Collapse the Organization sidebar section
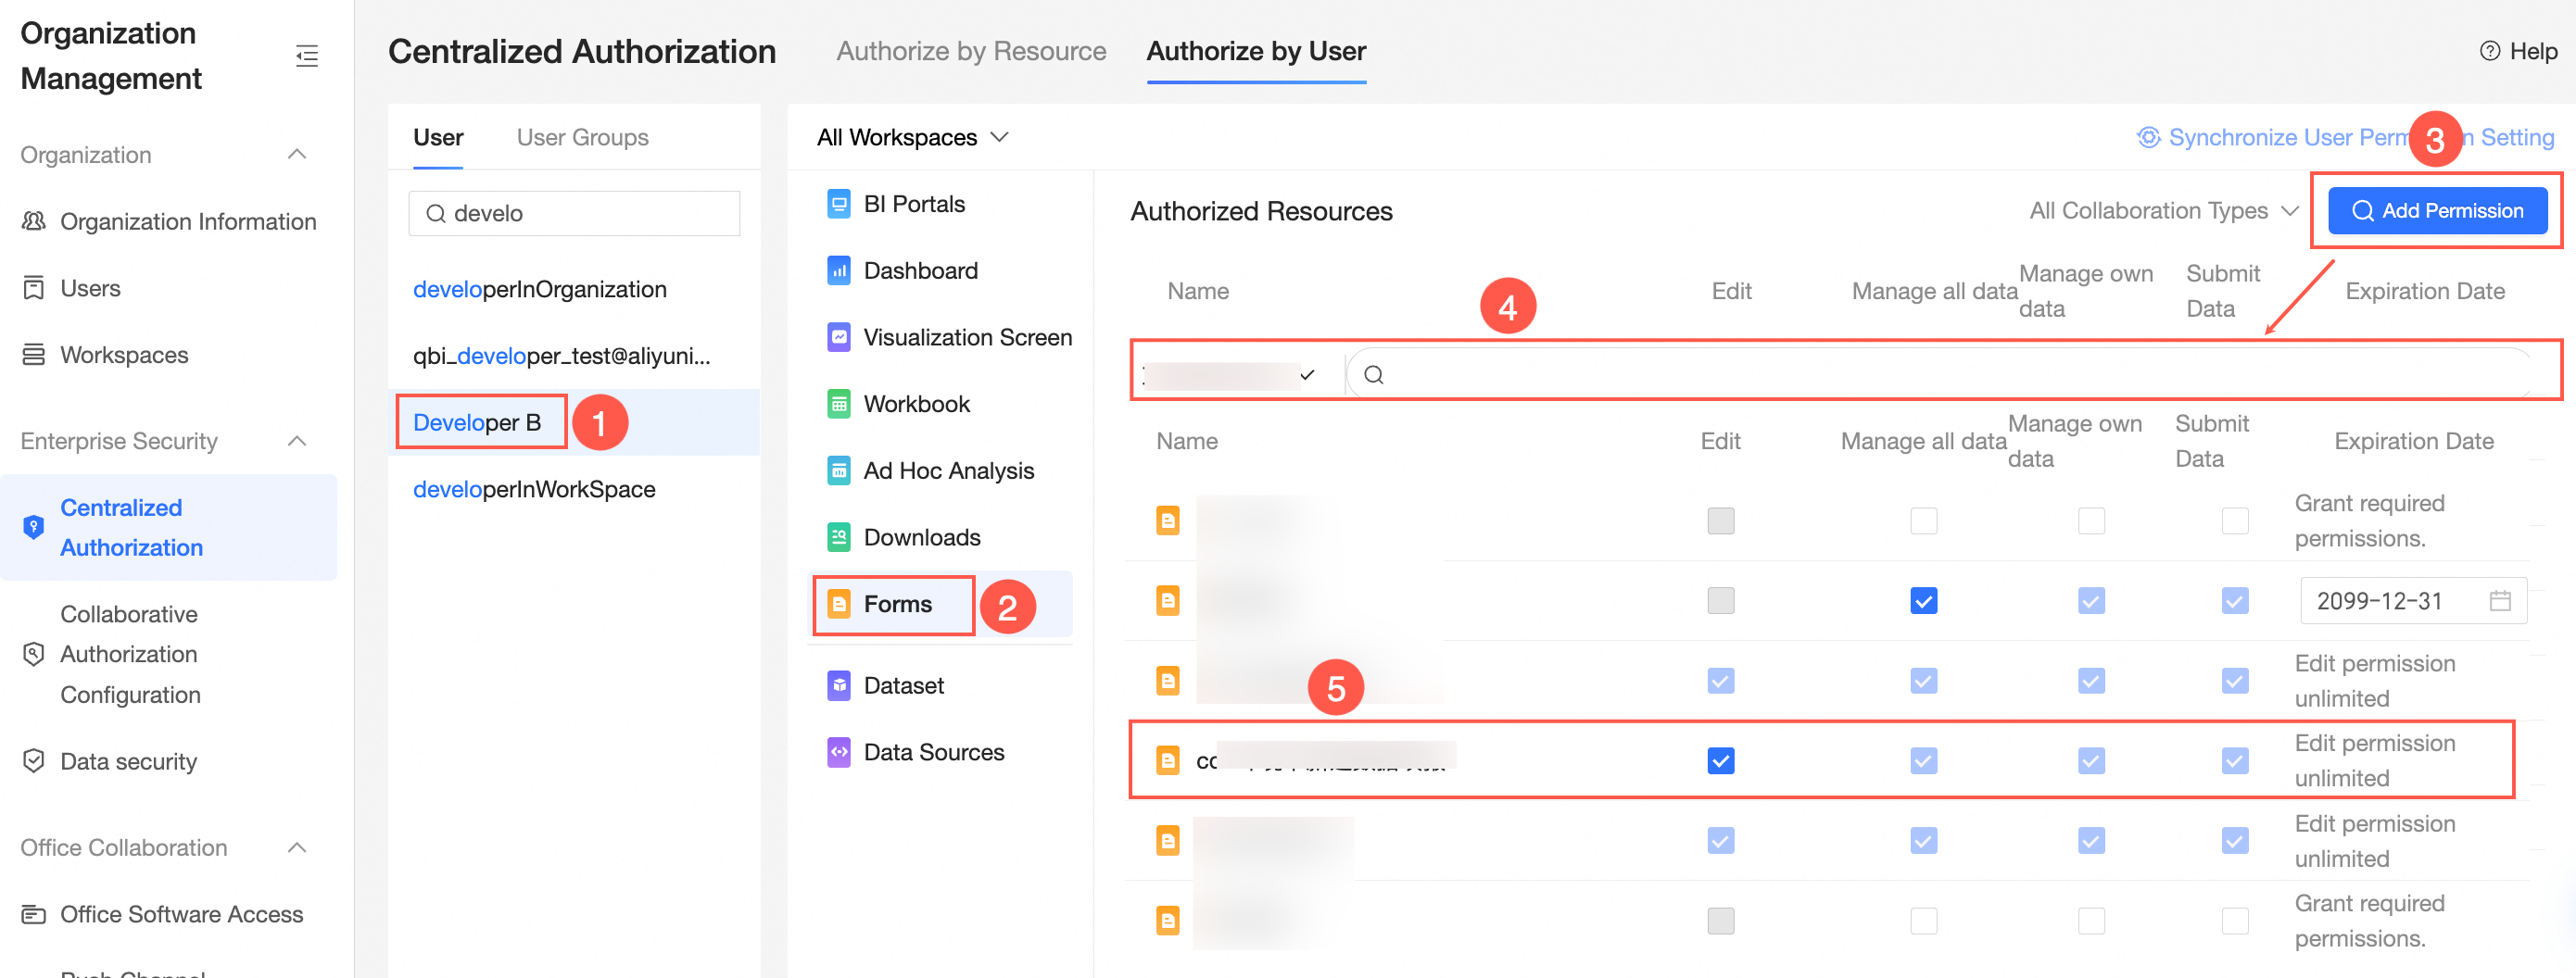The width and height of the screenshot is (2576, 978). tap(297, 154)
